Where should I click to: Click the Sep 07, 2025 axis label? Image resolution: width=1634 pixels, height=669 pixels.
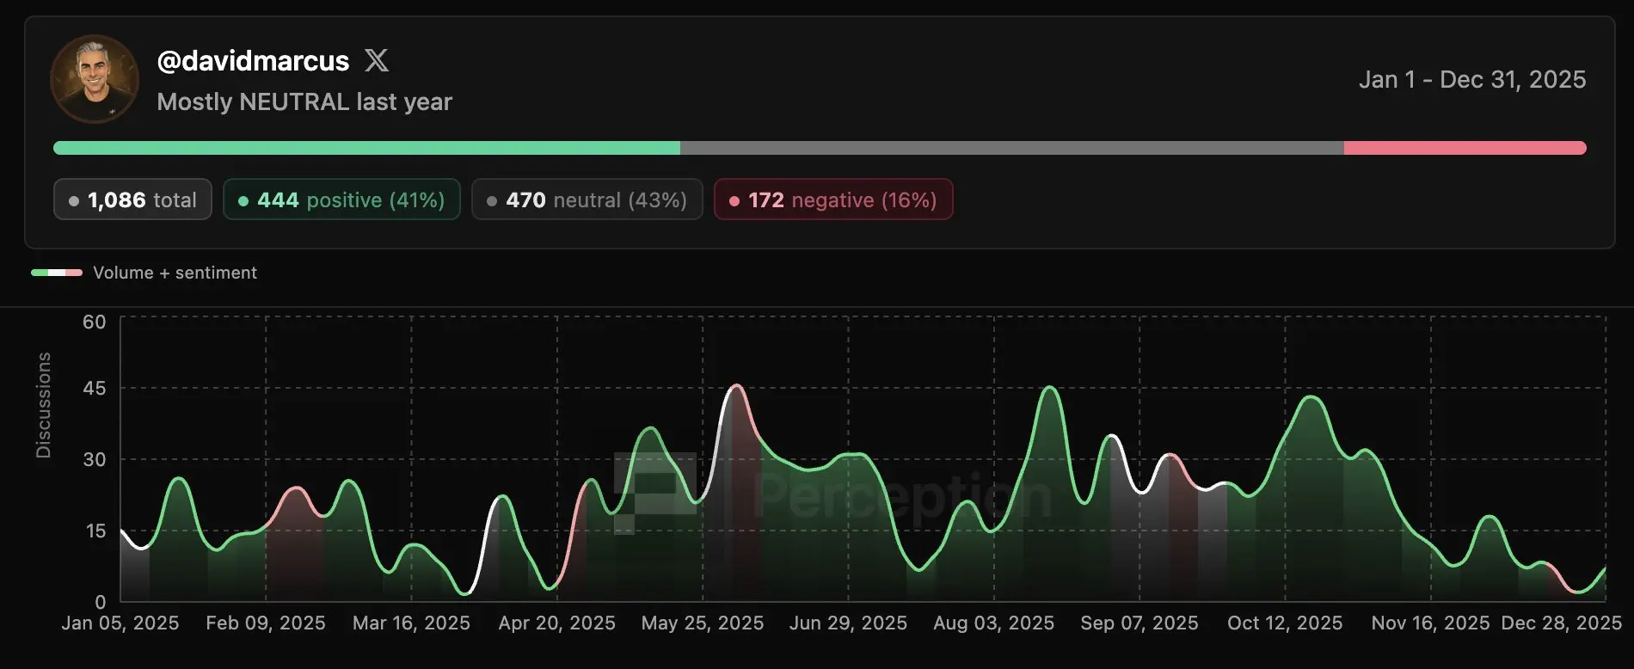(1139, 623)
